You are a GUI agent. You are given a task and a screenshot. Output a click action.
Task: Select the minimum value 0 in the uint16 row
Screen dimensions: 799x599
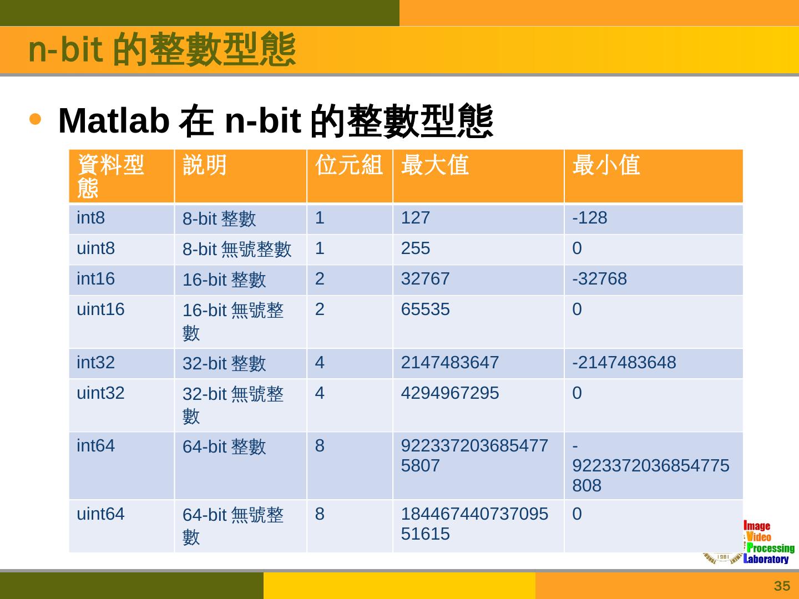coord(577,309)
